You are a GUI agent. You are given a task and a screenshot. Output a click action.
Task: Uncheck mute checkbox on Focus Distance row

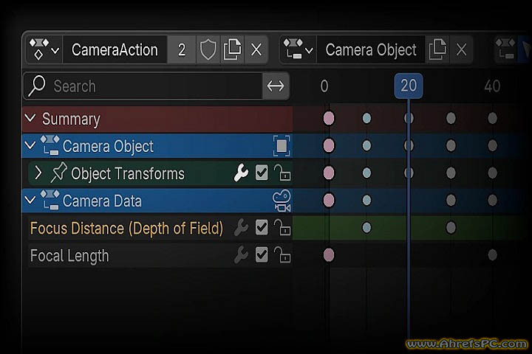tap(262, 227)
